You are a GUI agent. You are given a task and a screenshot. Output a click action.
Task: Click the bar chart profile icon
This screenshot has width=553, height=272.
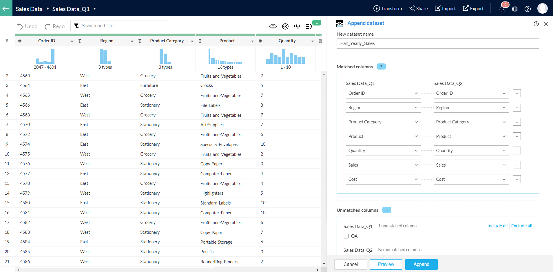tap(297, 26)
